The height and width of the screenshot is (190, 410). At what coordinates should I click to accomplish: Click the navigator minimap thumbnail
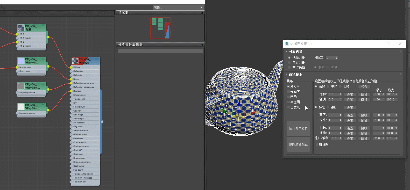(x=160, y=28)
